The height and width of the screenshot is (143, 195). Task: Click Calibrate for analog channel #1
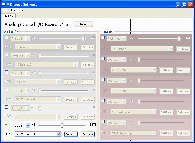click(x=88, y=47)
